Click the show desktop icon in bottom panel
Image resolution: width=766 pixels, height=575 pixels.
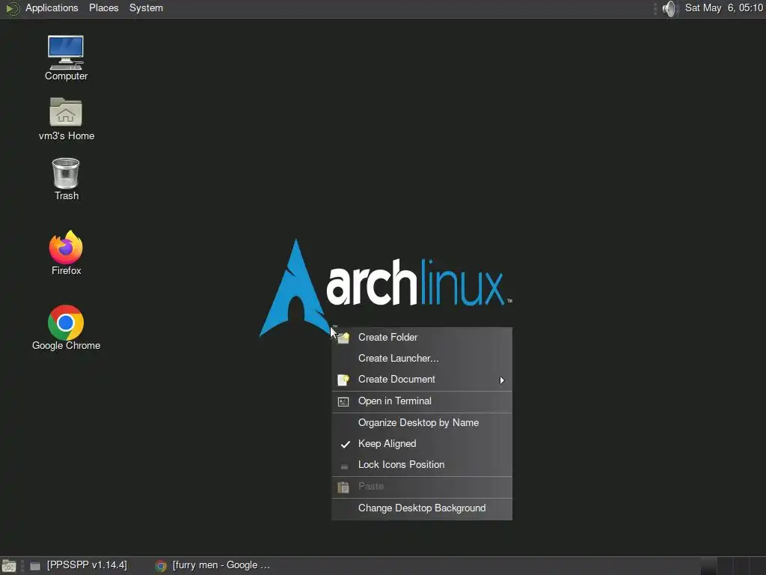click(x=9, y=566)
